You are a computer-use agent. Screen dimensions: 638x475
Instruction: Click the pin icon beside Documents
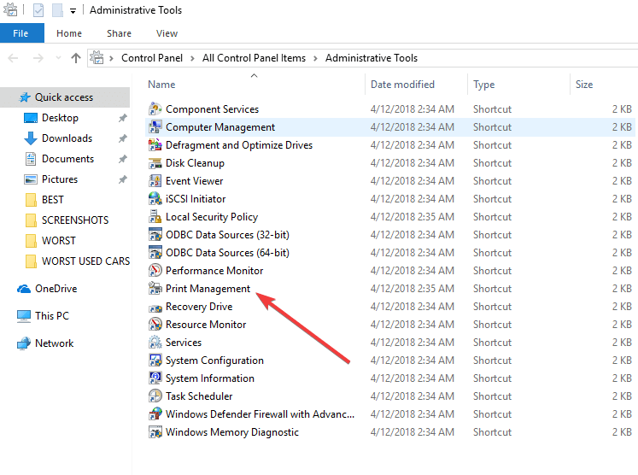[122, 159]
